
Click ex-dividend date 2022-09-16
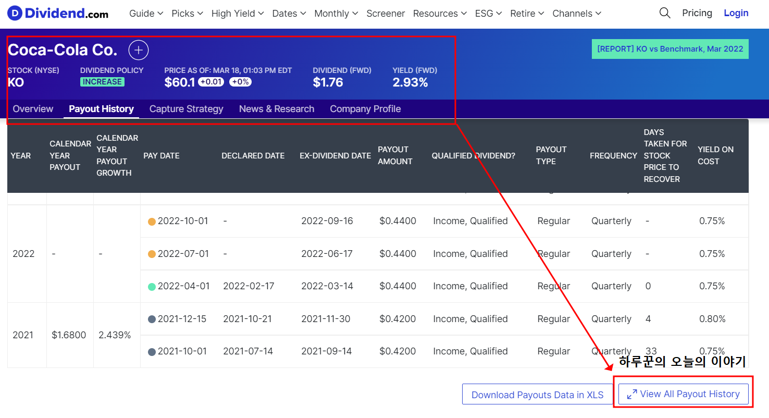327,221
